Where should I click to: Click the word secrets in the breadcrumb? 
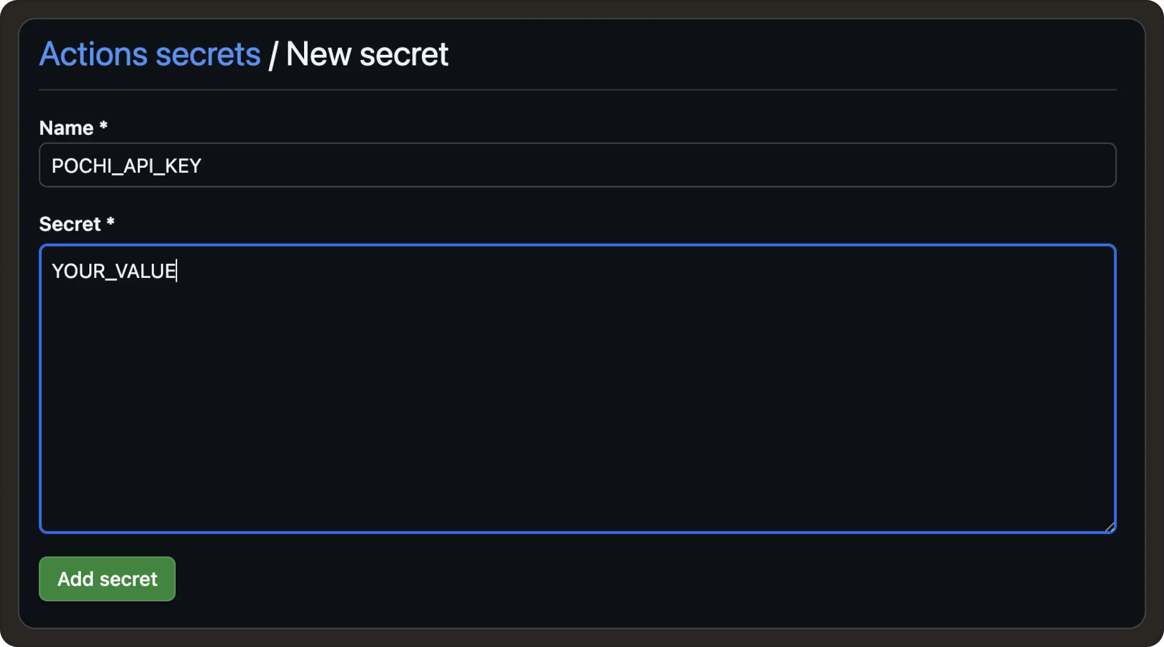(x=208, y=54)
